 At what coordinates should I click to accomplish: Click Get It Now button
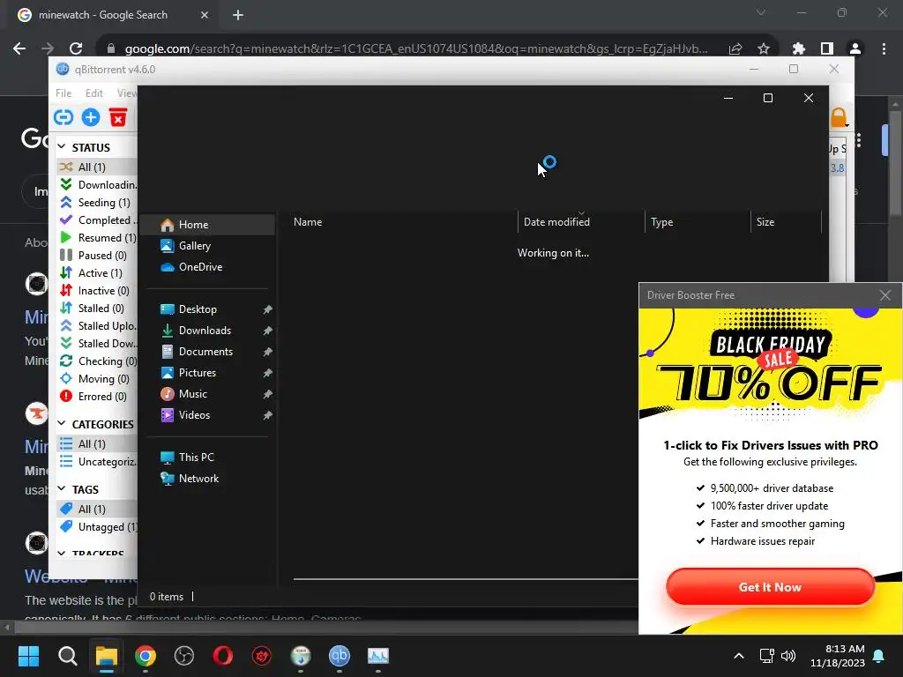click(x=770, y=586)
